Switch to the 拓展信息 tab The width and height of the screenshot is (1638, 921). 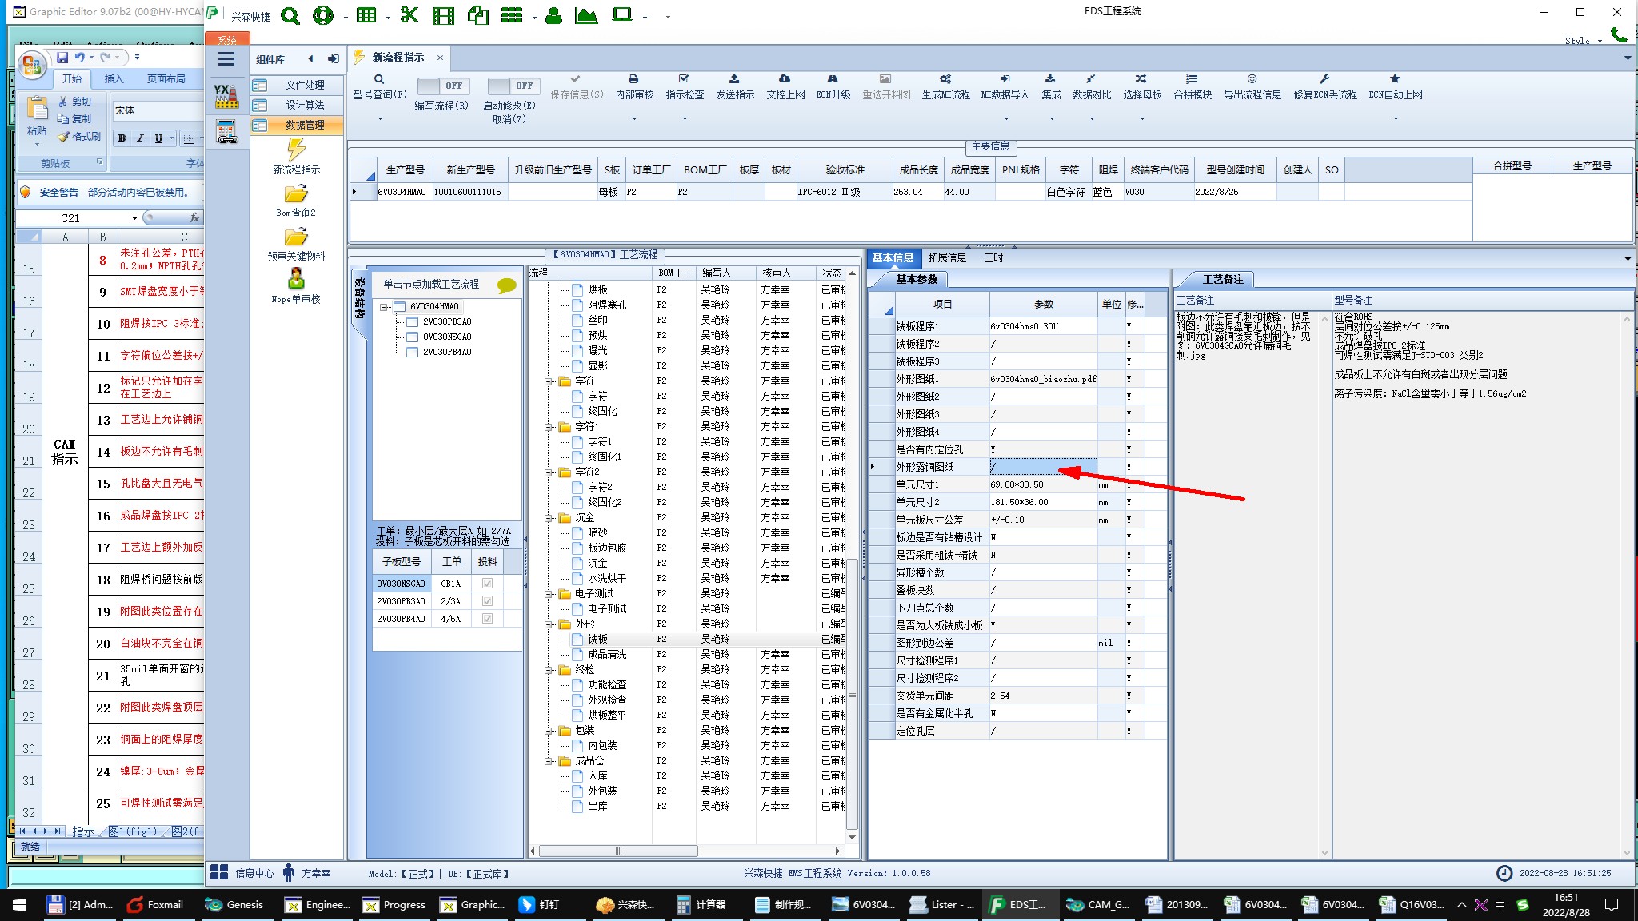click(x=947, y=258)
